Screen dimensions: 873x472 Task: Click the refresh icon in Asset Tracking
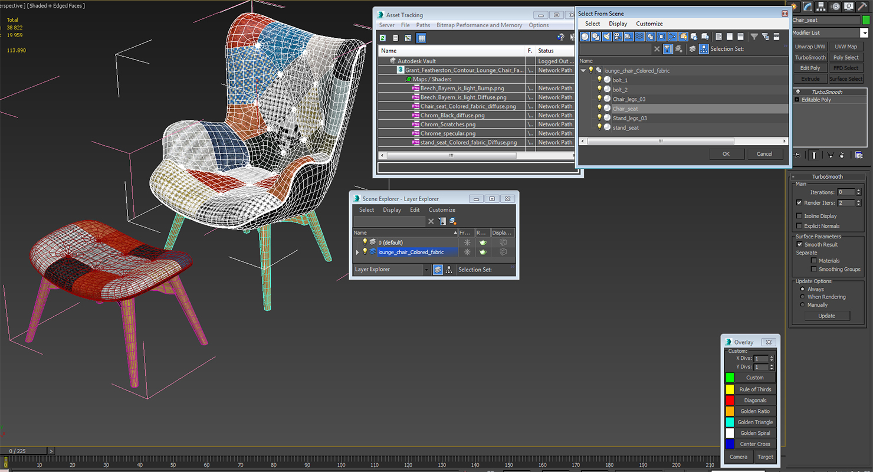[383, 38]
